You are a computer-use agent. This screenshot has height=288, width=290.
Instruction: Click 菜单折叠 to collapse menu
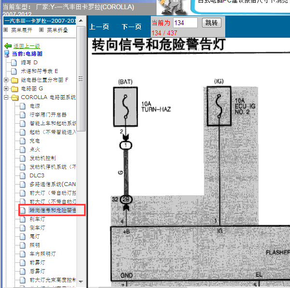pos(58,30)
